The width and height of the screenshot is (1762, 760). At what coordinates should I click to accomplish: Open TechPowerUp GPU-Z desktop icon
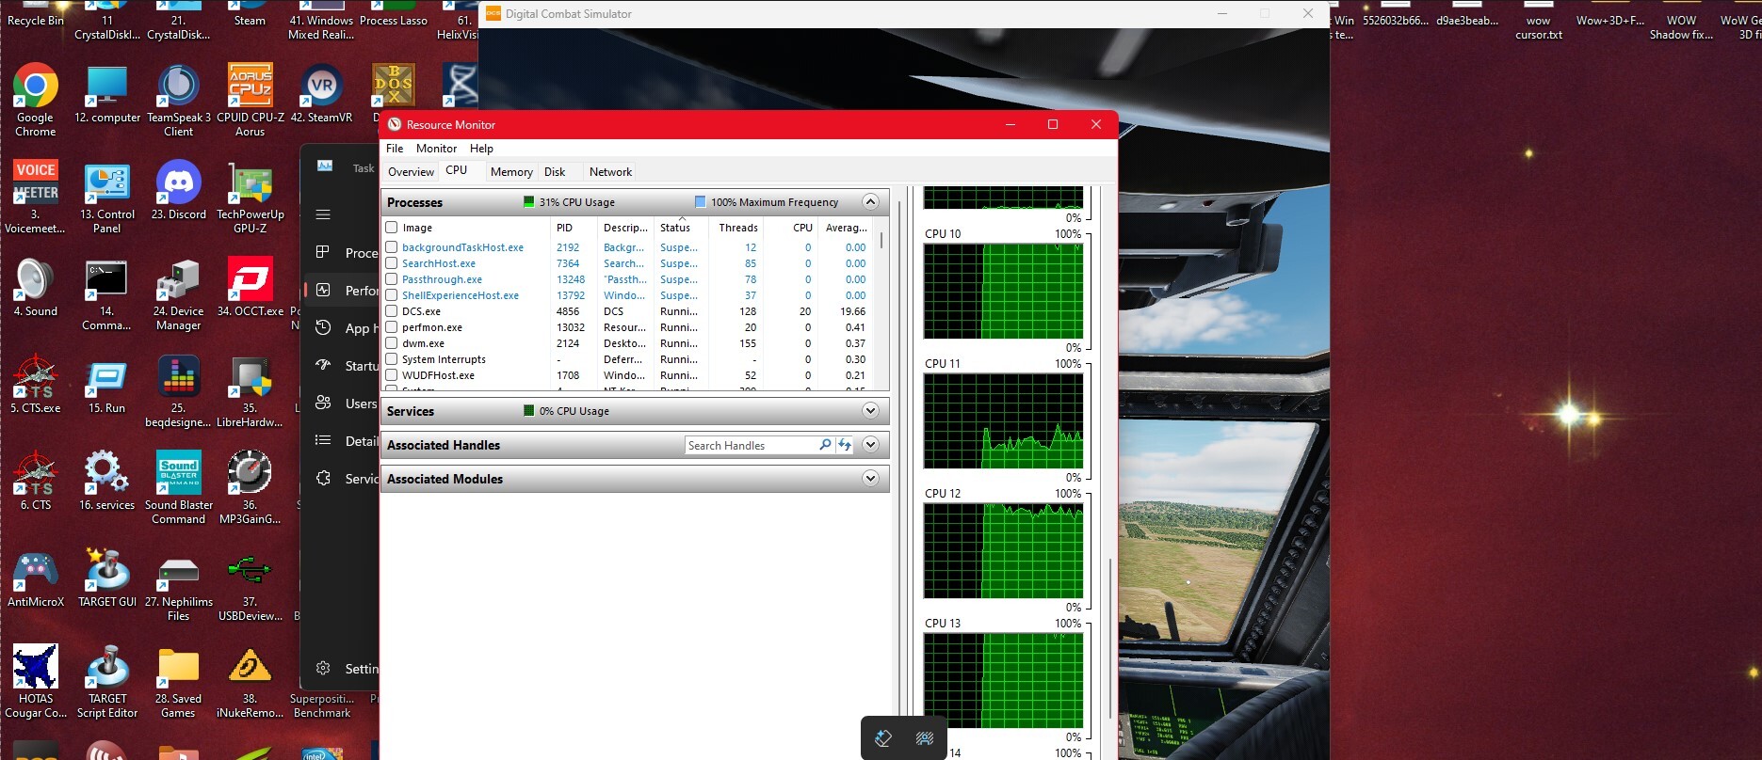250,197
